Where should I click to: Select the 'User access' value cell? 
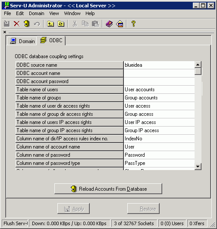click(159, 106)
